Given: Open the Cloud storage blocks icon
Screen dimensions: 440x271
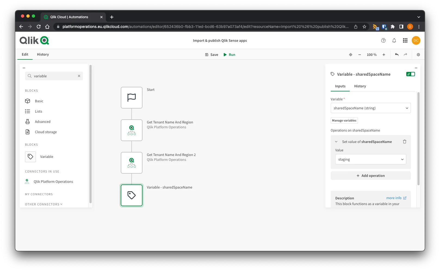Looking at the screenshot, I should 28,132.
